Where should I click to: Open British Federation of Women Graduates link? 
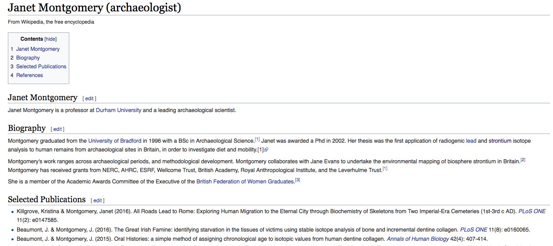245,181
